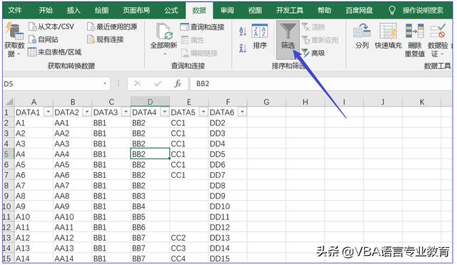457x265 pixels.
Task: Open 查询和连接 queries pane
Action: pos(202,27)
